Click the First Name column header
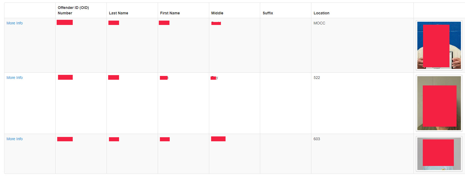 [170, 13]
